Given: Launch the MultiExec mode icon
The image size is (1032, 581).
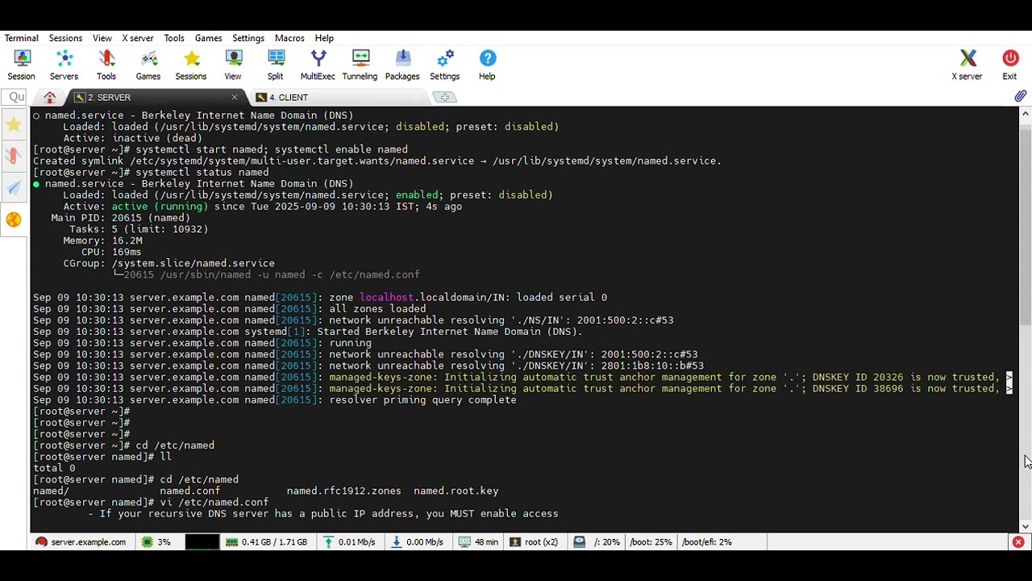Looking at the screenshot, I should pos(318,65).
